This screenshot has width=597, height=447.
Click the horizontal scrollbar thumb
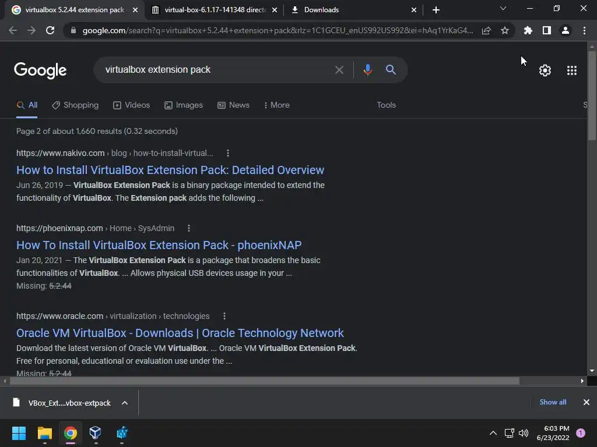[x=265, y=381]
